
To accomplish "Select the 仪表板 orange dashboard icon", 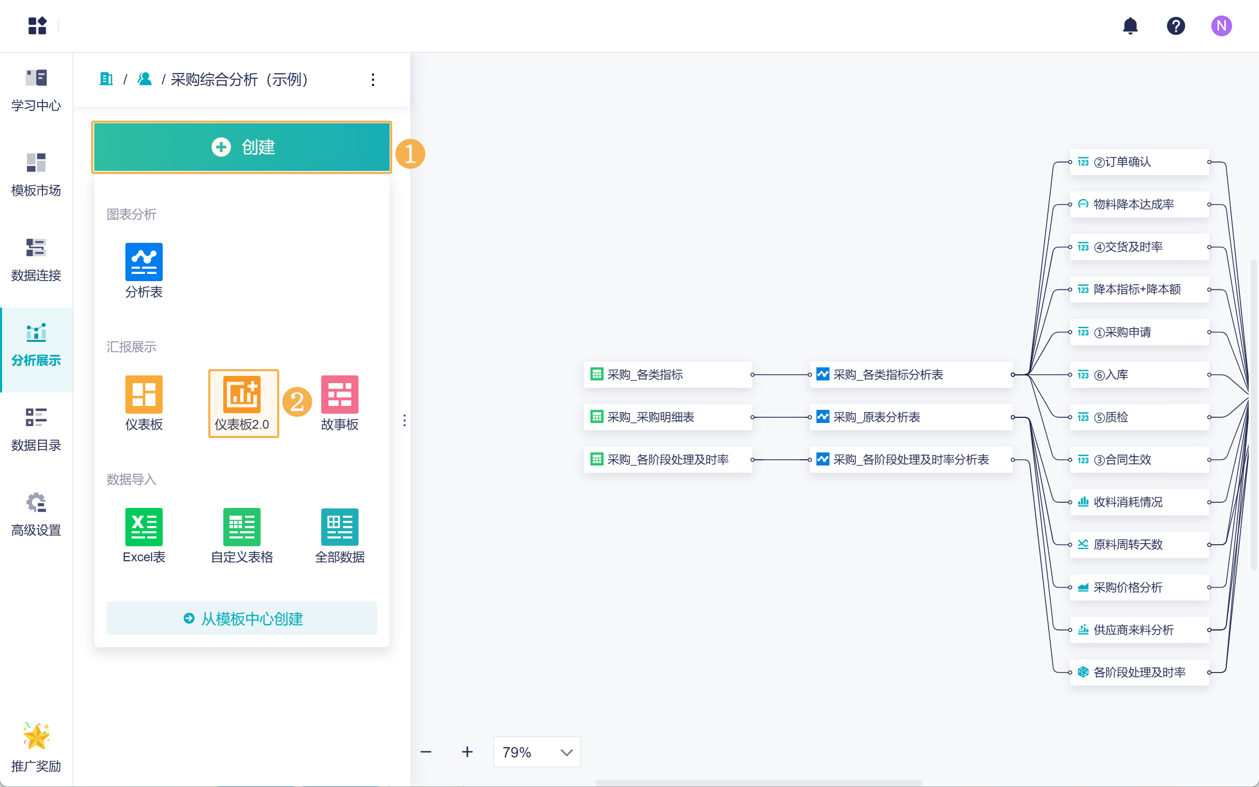I will [144, 394].
